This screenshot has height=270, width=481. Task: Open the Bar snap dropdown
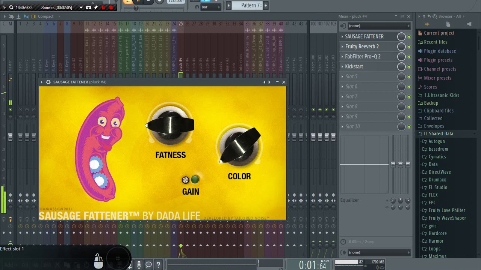pos(210,7)
